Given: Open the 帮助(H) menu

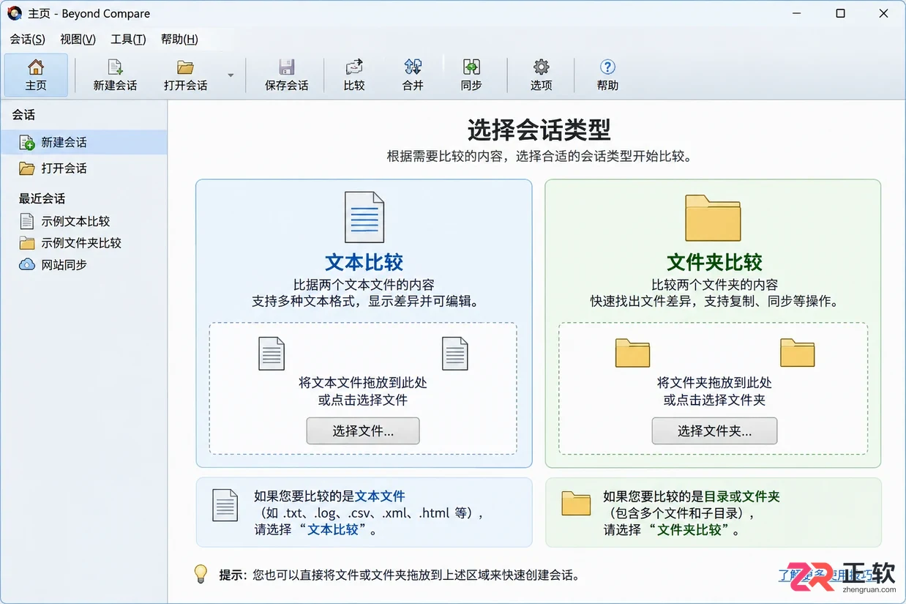Looking at the screenshot, I should pyautogui.click(x=179, y=40).
